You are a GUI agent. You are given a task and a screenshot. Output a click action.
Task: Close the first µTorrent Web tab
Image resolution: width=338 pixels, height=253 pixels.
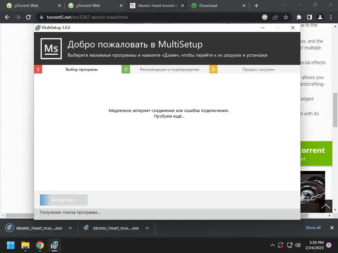59,6
